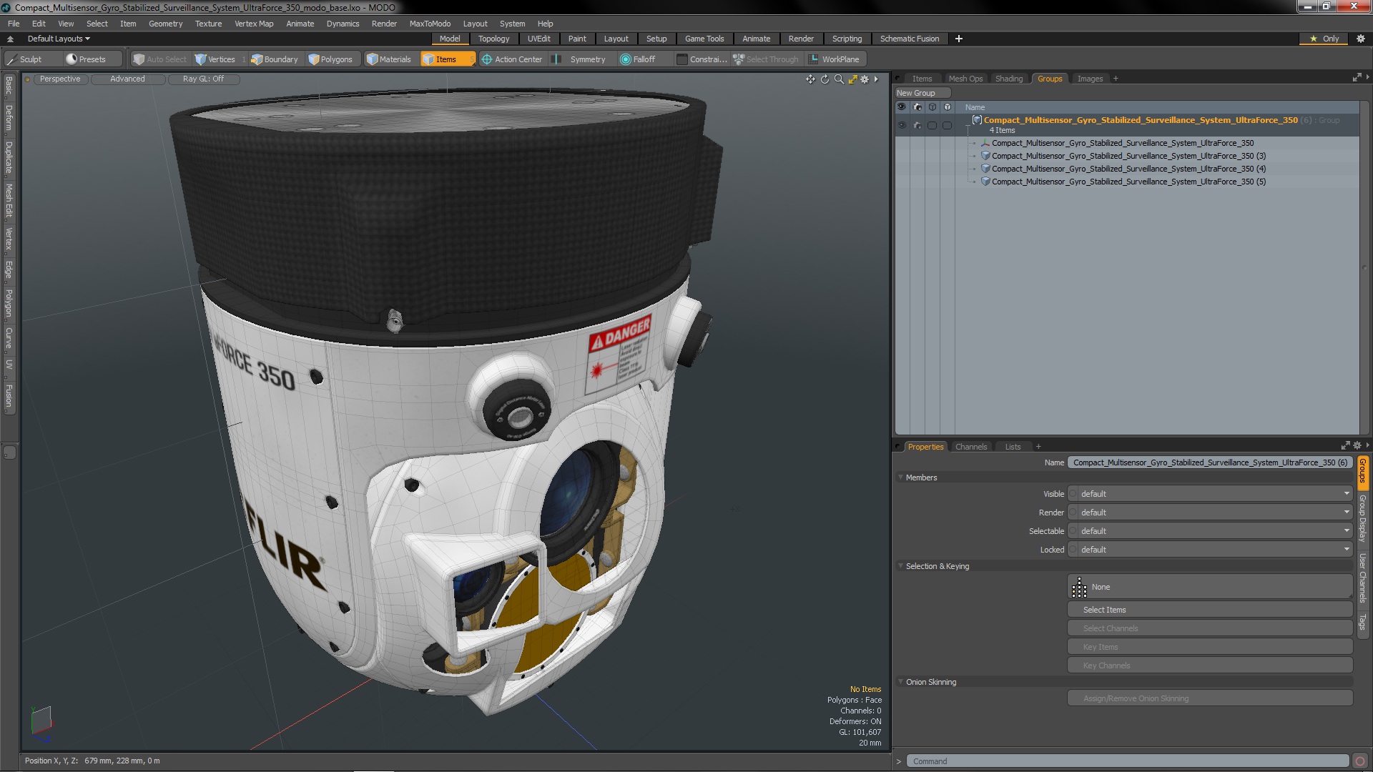
Task: Toggle render camera for the group row
Action: coord(917,125)
